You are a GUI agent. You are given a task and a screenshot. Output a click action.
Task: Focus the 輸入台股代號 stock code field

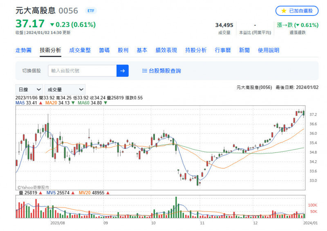pos(82,71)
